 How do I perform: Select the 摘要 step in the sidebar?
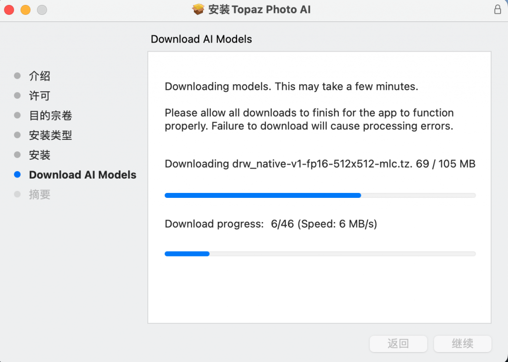click(40, 194)
